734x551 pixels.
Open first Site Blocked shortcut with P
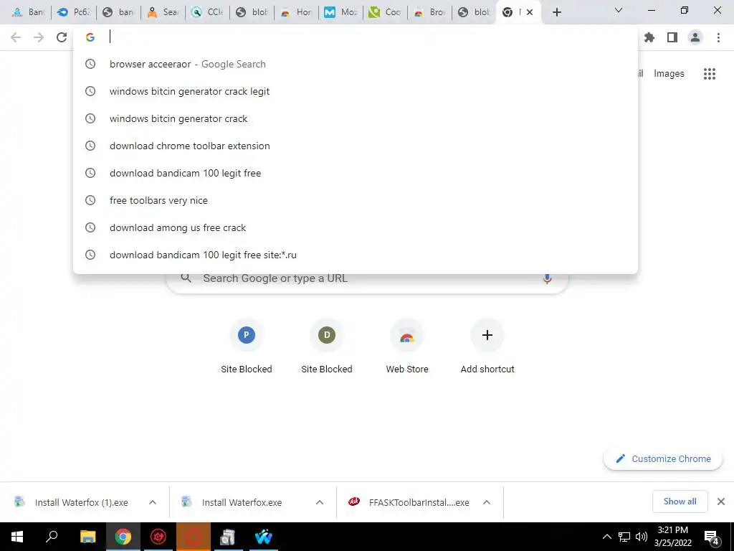(x=247, y=347)
